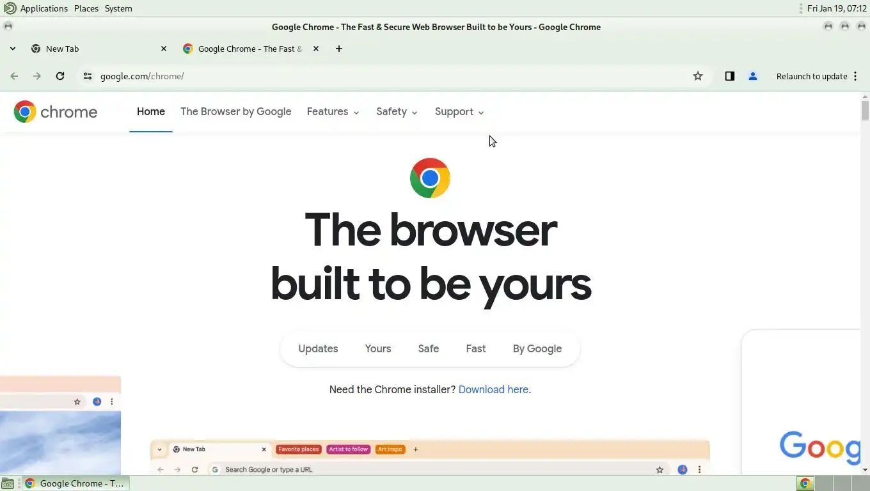This screenshot has width=870, height=491.
Task: Click Chrome icon in bottom-right tray
Action: point(805,483)
